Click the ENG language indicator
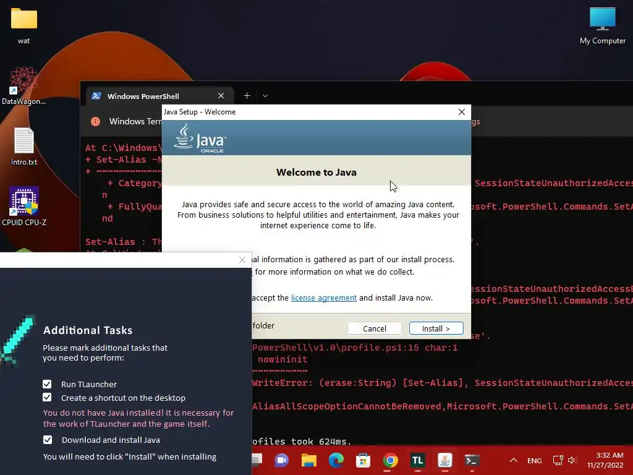The width and height of the screenshot is (633, 475). [535, 460]
